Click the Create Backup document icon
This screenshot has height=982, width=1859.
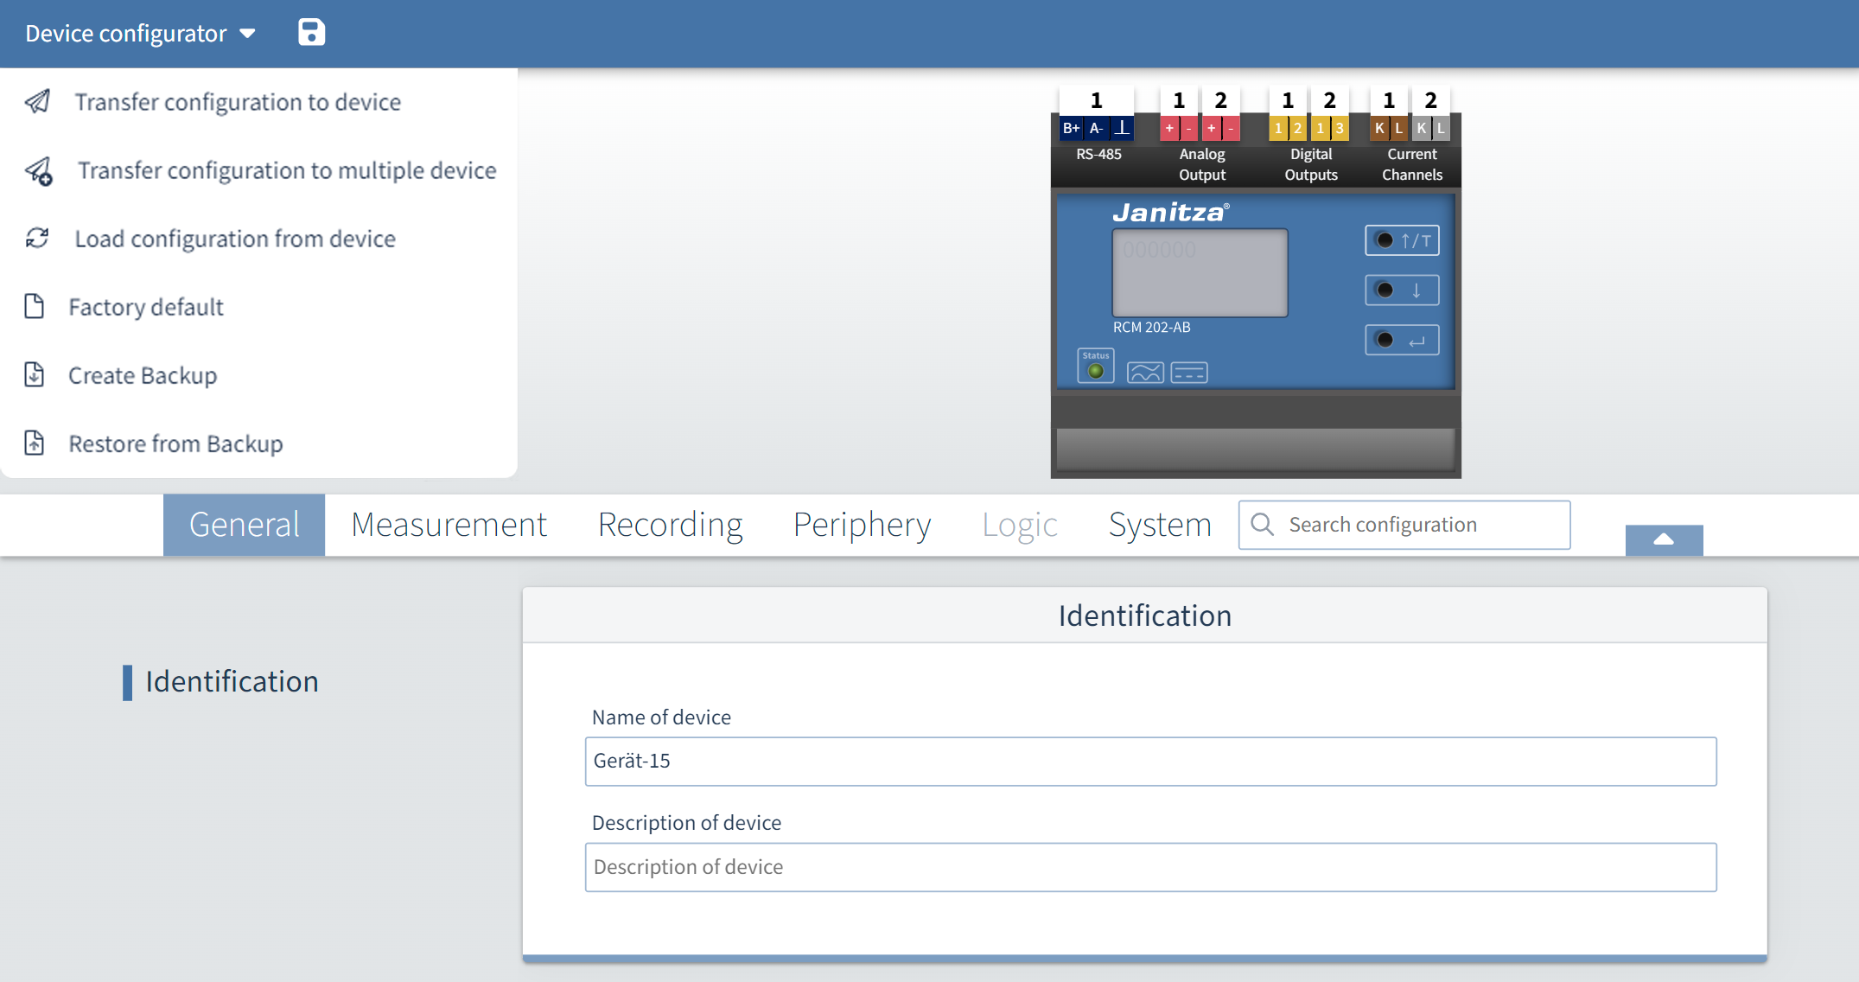[x=35, y=375]
